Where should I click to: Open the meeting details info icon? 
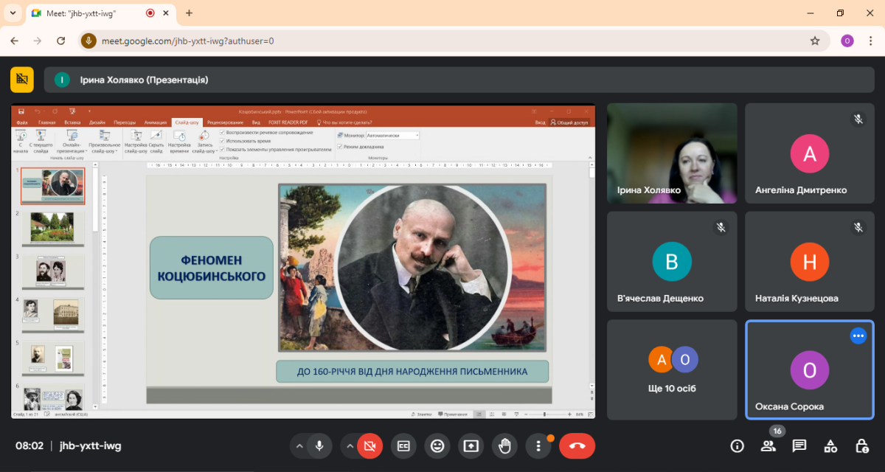(737, 445)
